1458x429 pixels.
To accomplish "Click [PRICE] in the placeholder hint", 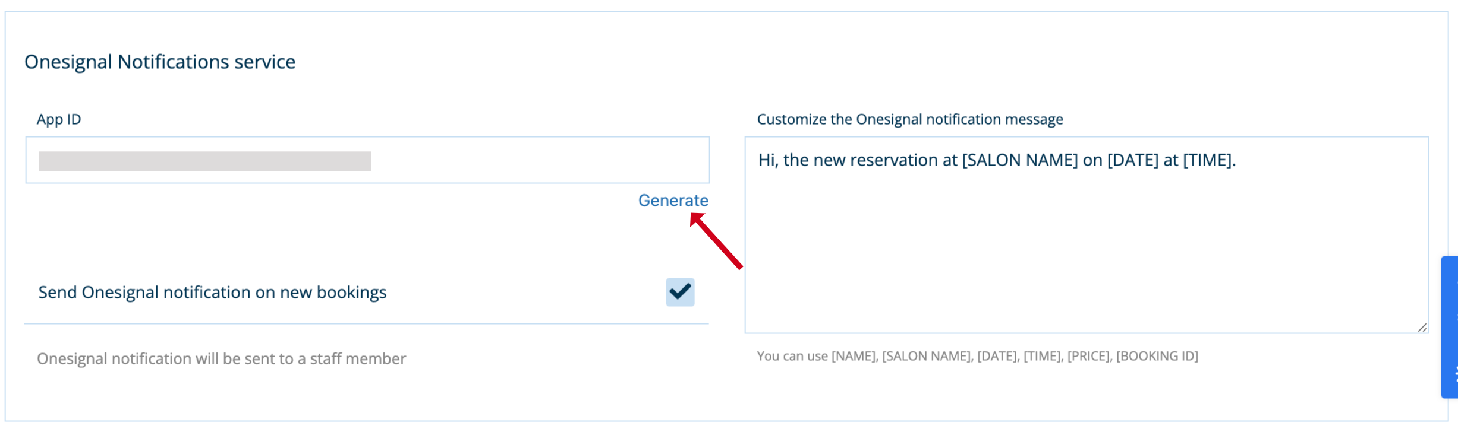I will [1088, 356].
